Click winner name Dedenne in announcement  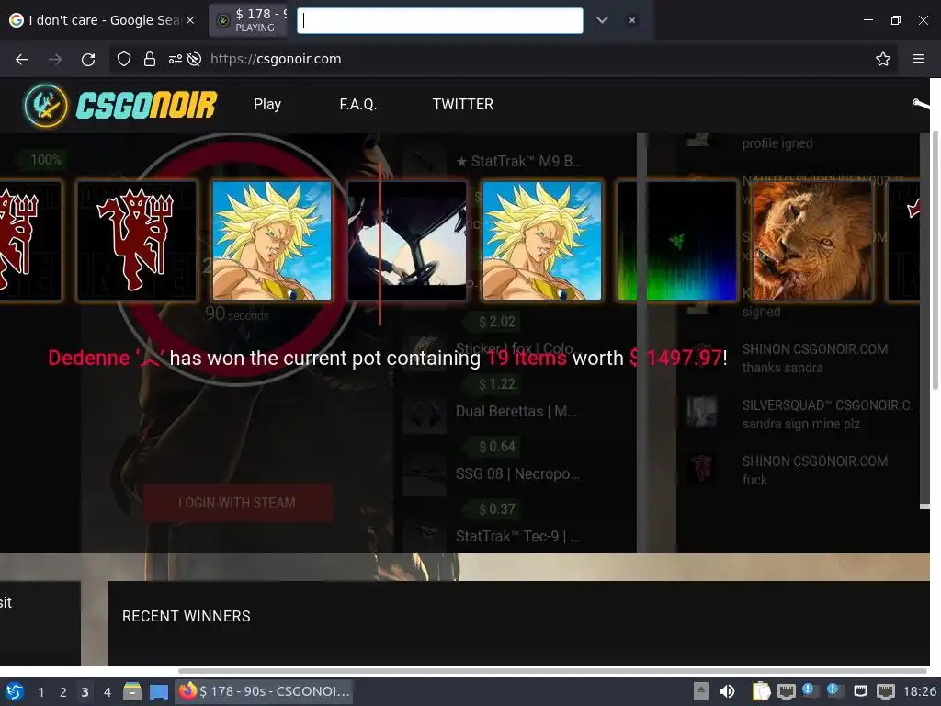coord(105,358)
